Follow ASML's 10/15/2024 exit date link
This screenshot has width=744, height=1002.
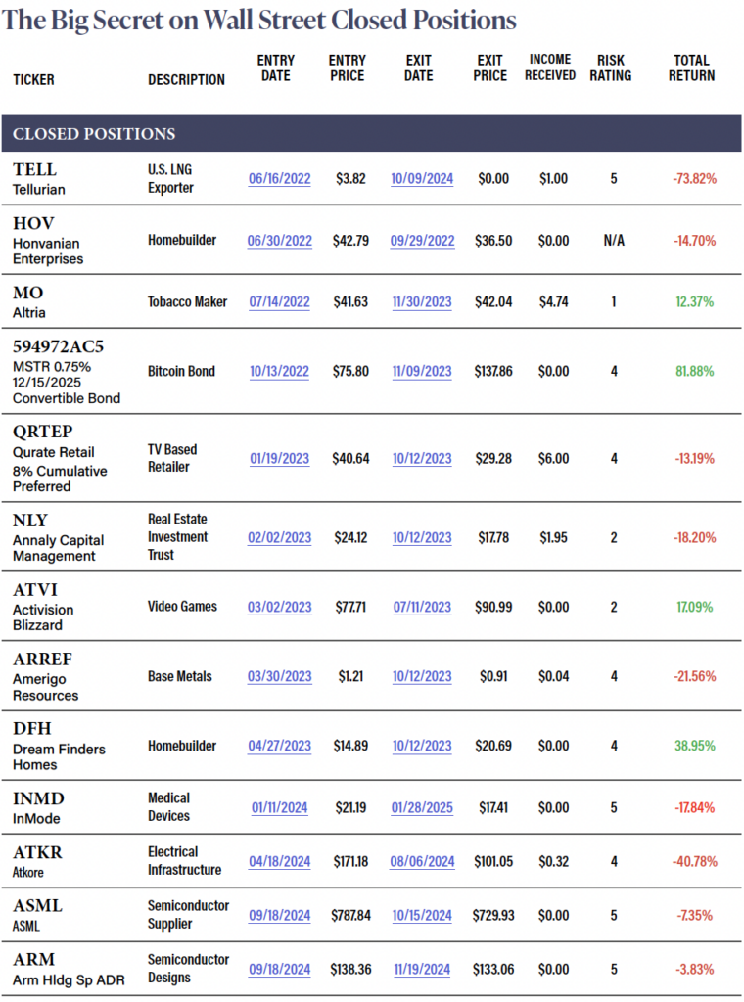click(x=422, y=916)
